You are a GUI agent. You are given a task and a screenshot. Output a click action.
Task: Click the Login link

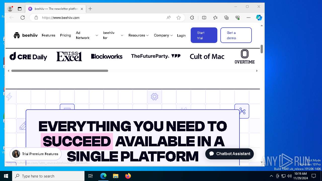tap(181, 35)
